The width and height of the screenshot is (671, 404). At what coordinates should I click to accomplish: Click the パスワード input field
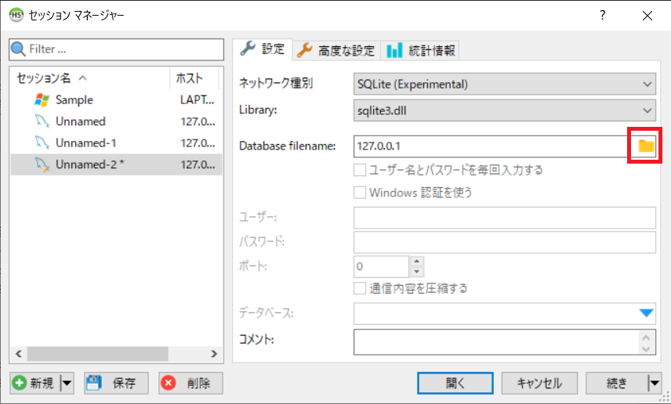point(505,243)
